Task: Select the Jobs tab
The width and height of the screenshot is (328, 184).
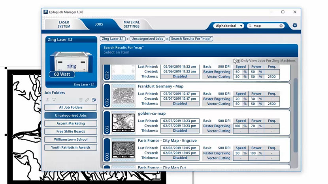Action: (99, 24)
